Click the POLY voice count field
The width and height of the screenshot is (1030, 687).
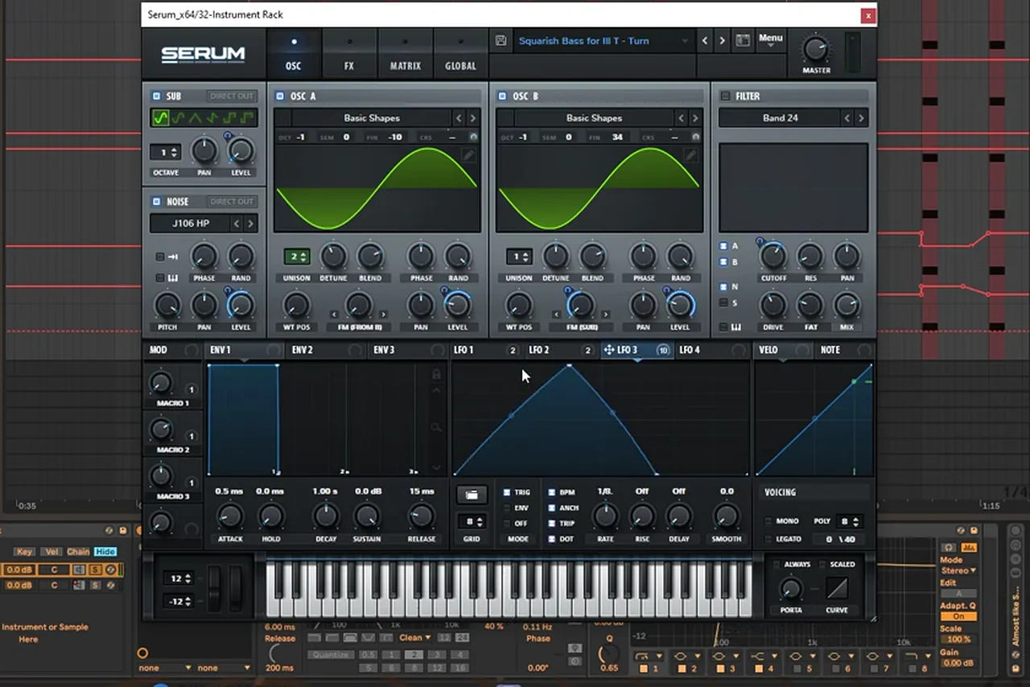point(849,521)
